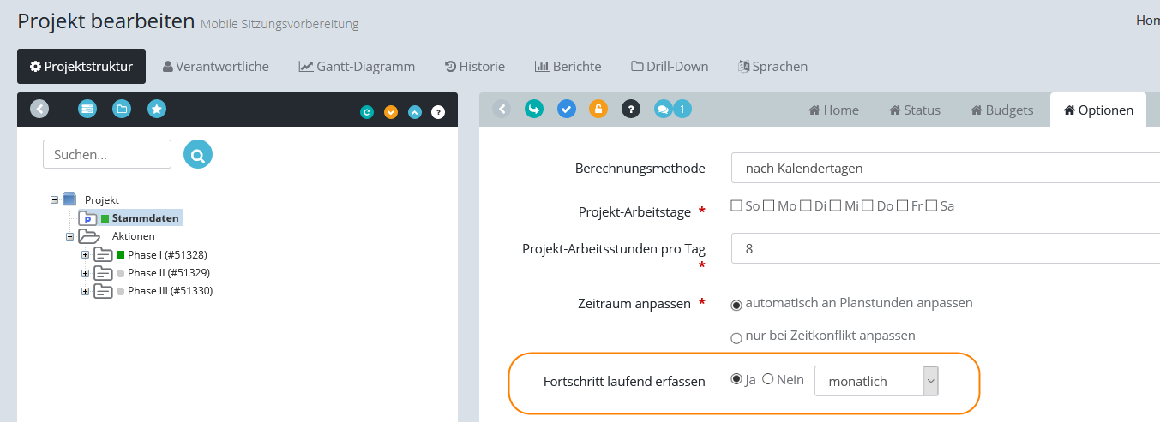
Task: Open the Budgets tab
Action: tap(1001, 110)
